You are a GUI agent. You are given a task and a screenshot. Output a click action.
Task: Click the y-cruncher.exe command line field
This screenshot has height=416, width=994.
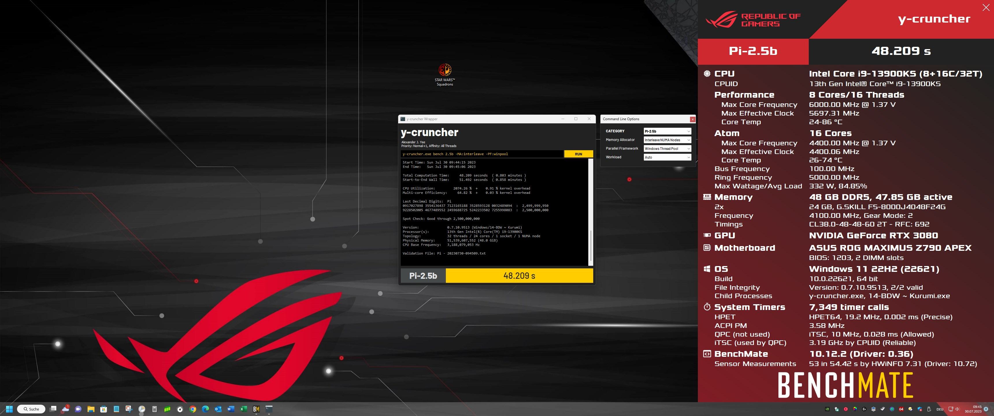[x=482, y=154]
